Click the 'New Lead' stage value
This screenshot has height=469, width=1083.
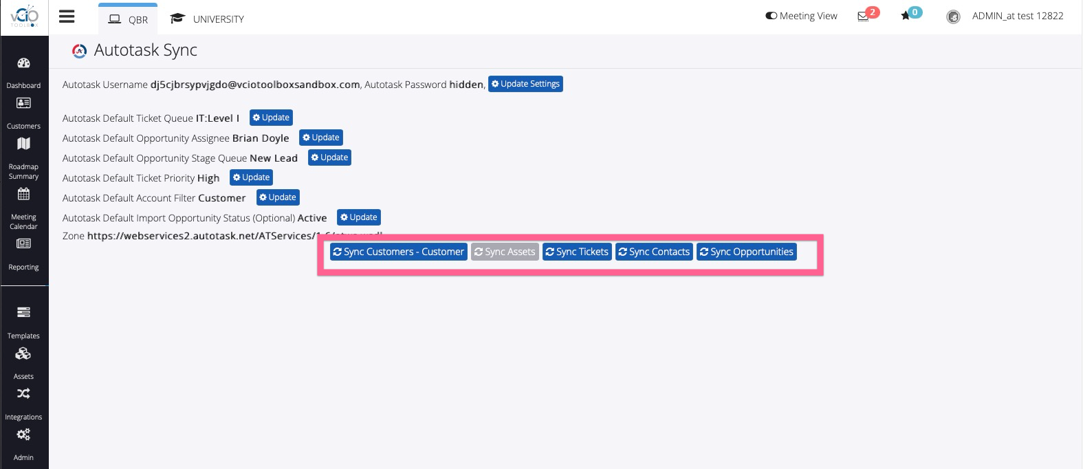(x=274, y=158)
